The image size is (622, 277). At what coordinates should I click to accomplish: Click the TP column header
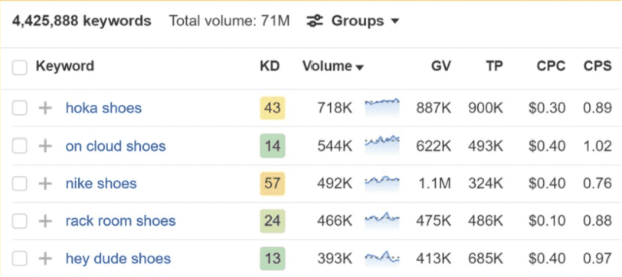click(494, 66)
